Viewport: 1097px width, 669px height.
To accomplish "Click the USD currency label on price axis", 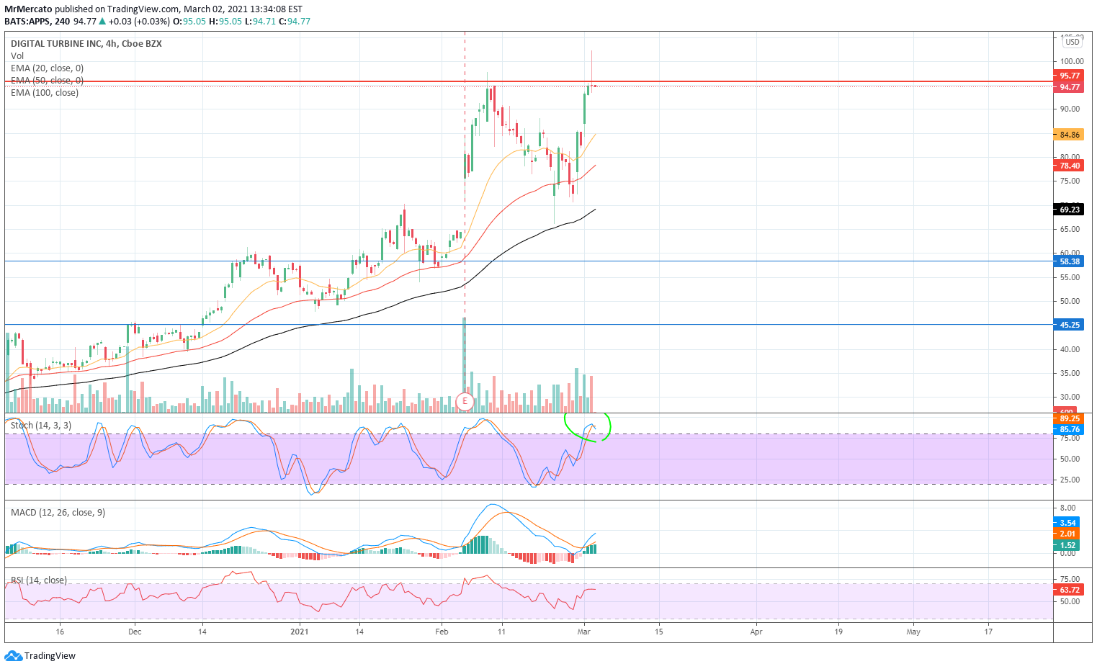I will click(1073, 42).
